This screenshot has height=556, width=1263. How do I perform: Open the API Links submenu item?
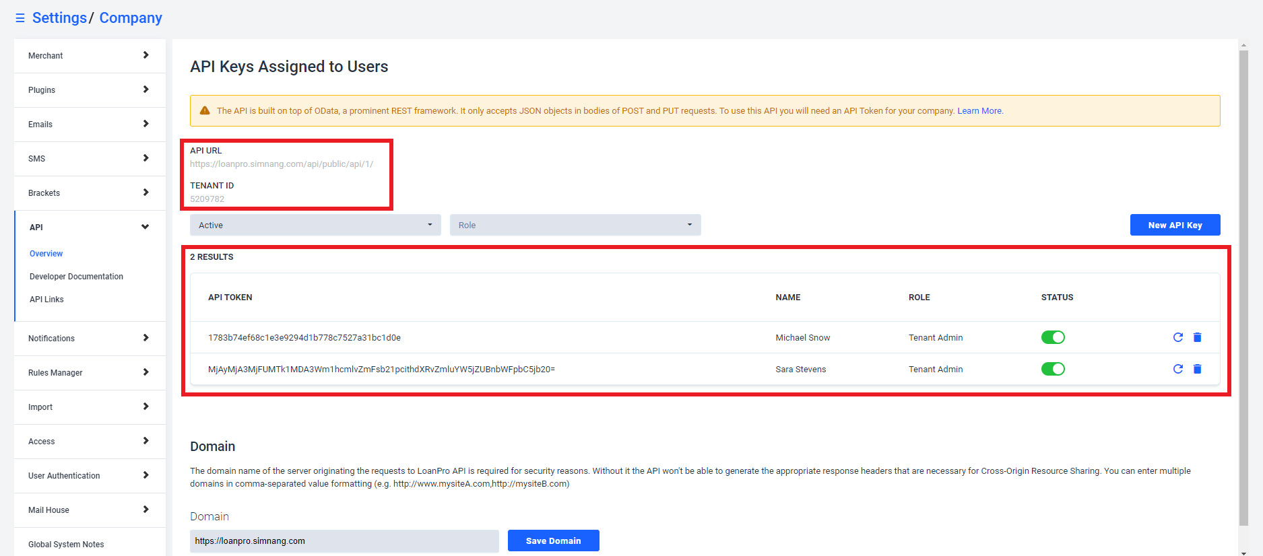[x=46, y=300]
